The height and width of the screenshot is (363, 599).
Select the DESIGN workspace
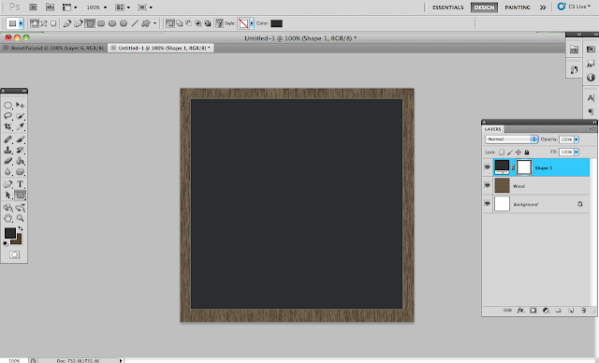[x=484, y=7]
